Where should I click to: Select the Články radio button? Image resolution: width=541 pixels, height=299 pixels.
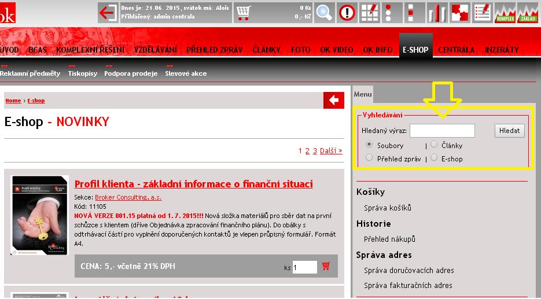[434, 144]
